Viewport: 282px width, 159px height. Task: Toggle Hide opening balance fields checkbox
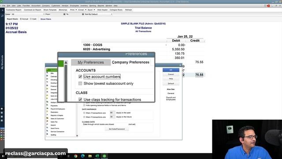point(84,105)
